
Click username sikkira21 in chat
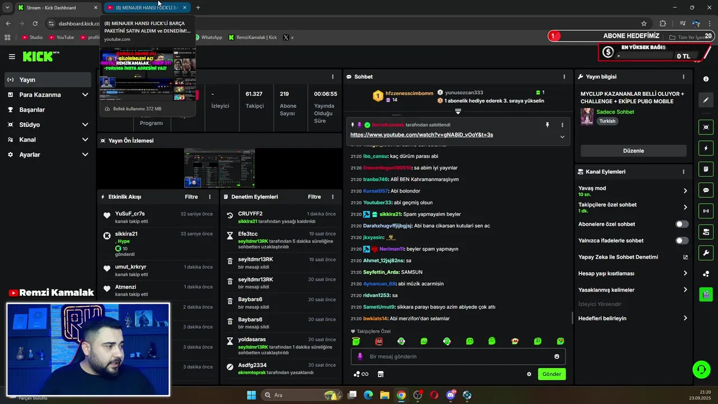pos(389,214)
